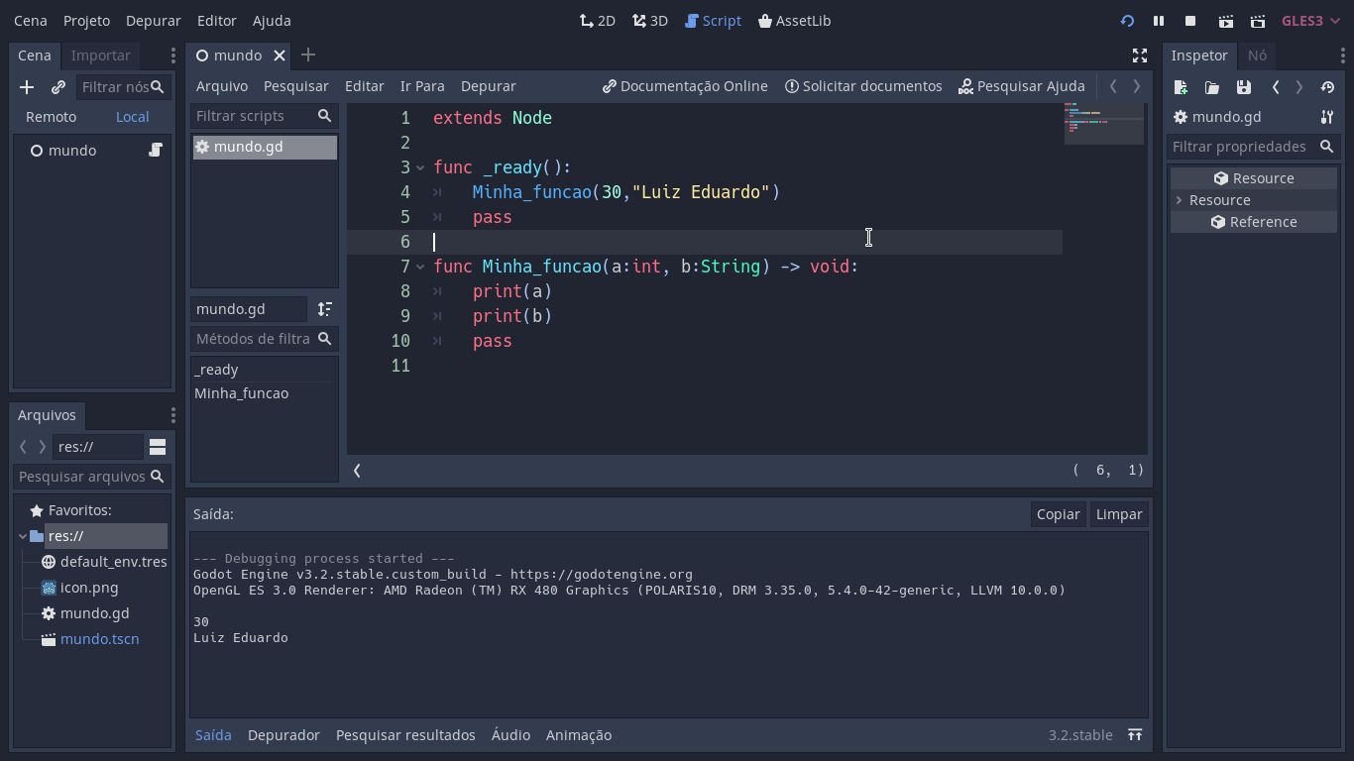Open the Áudio bottom panel
The width and height of the screenshot is (1354, 761).
tap(510, 735)
